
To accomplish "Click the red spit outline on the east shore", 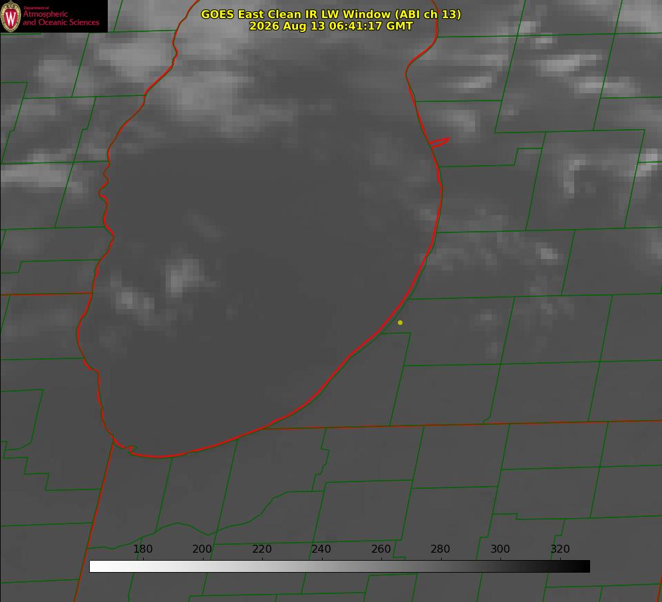I will [439, 143].
